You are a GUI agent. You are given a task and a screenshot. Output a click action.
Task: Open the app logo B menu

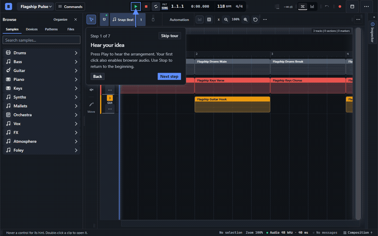pos(9,7)
